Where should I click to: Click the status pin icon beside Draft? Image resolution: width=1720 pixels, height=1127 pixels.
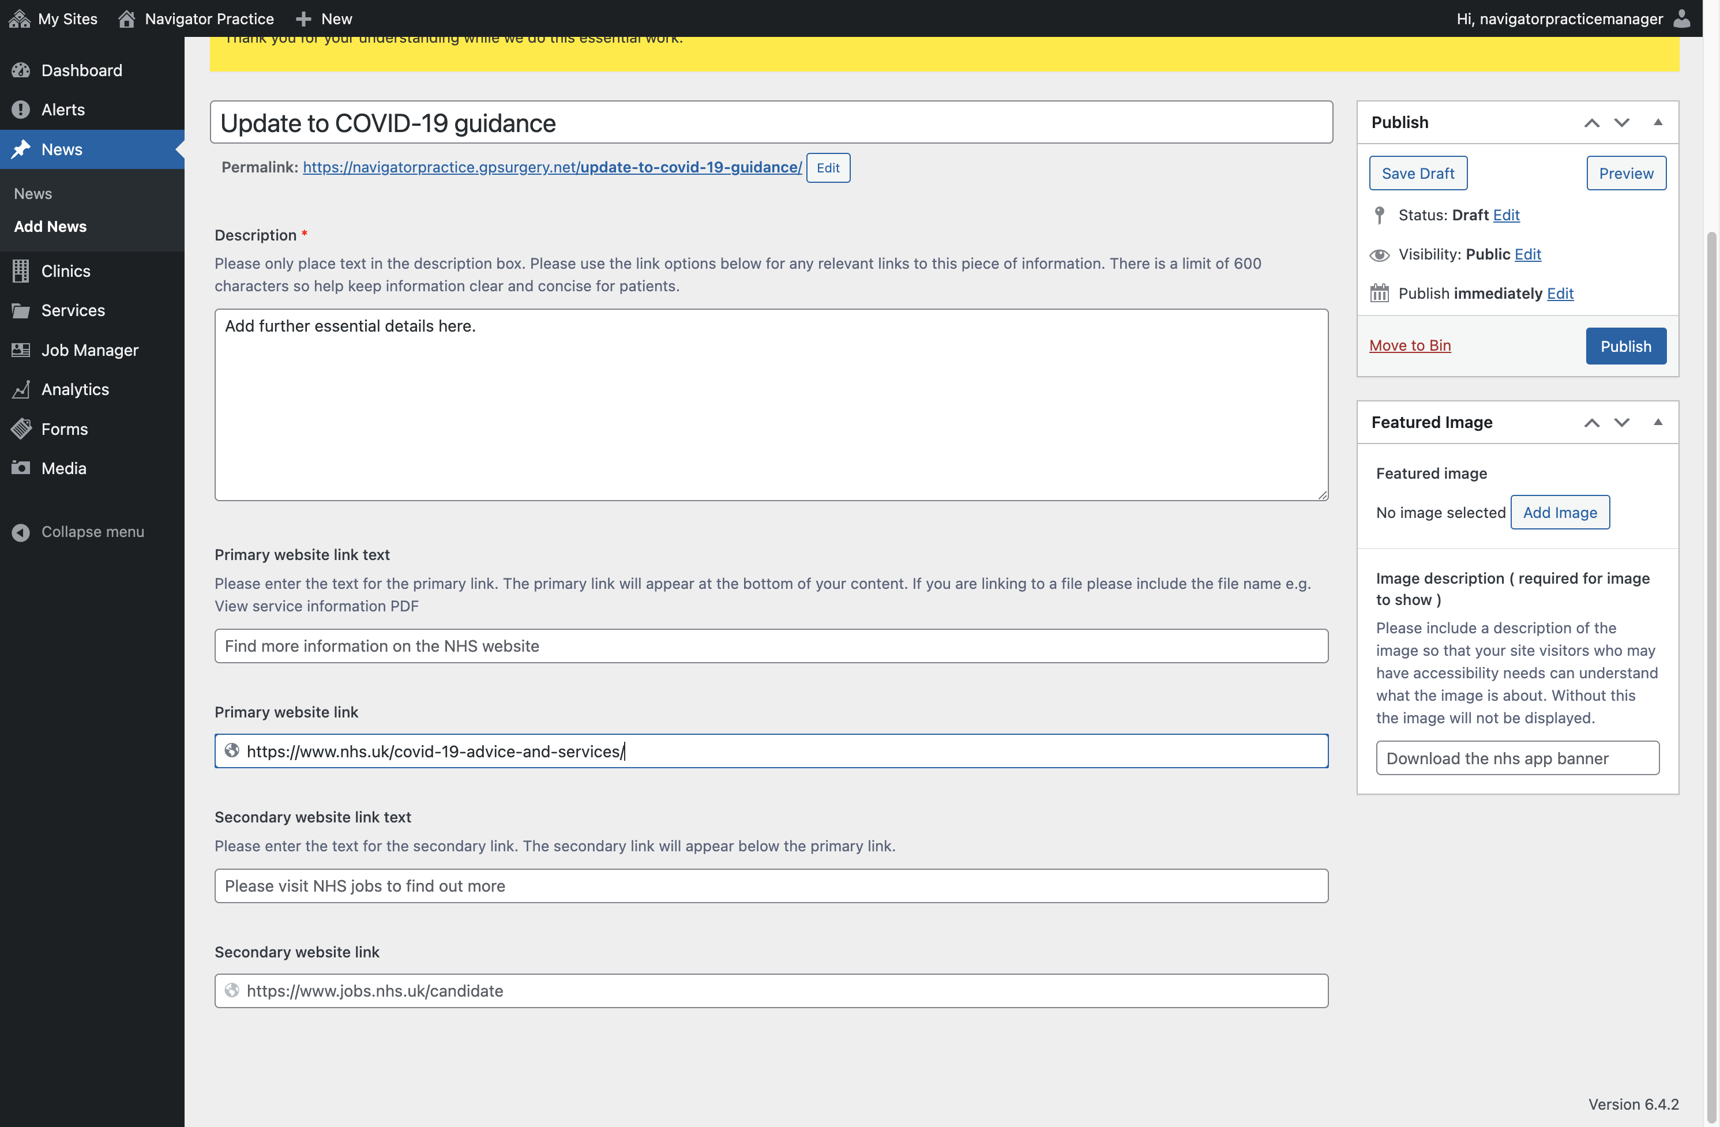[1379, 215]
